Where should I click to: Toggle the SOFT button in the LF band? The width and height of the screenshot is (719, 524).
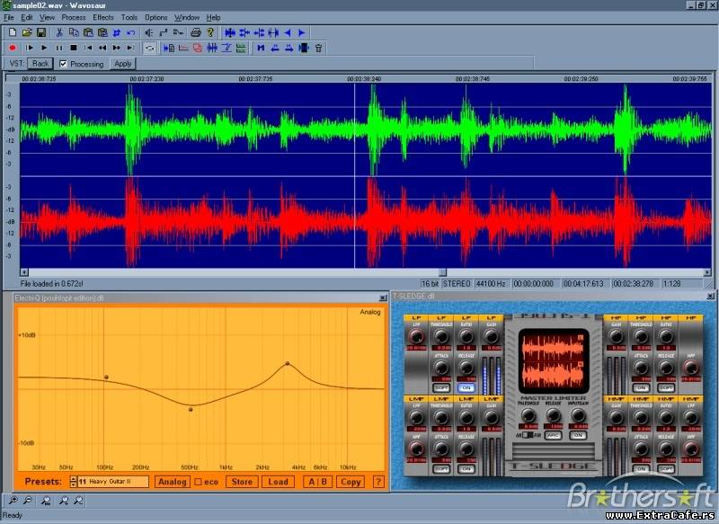pos(441,388)
